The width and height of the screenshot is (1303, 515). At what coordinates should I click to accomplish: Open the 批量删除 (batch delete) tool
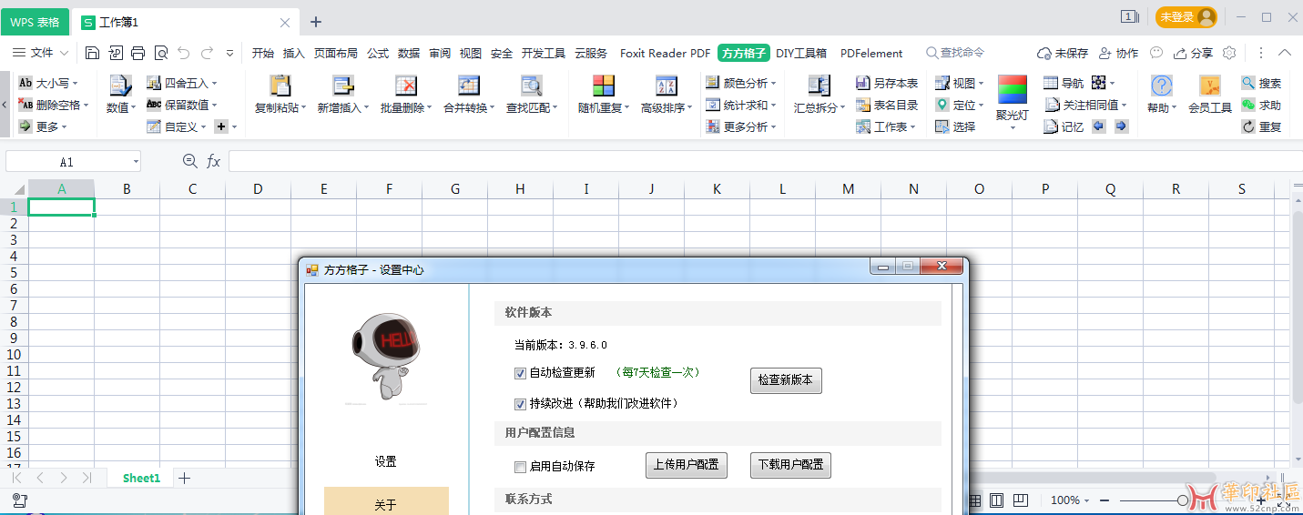[x=405, y=96]
